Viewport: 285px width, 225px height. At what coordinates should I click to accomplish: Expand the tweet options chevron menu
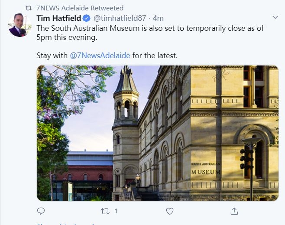point(275,17)
